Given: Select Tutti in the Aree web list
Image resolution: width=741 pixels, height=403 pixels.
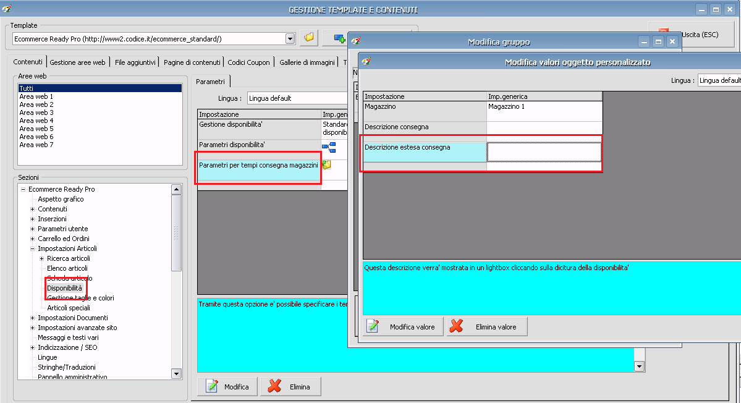Looking at the screenshot, I should tap(100, 88).
